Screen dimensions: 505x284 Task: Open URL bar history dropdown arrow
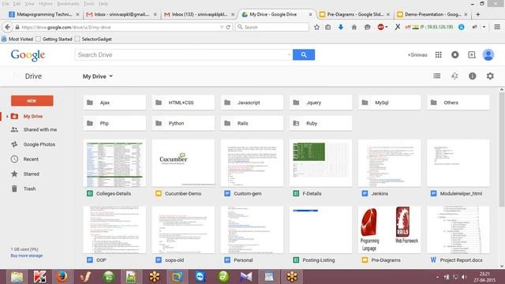222,27
